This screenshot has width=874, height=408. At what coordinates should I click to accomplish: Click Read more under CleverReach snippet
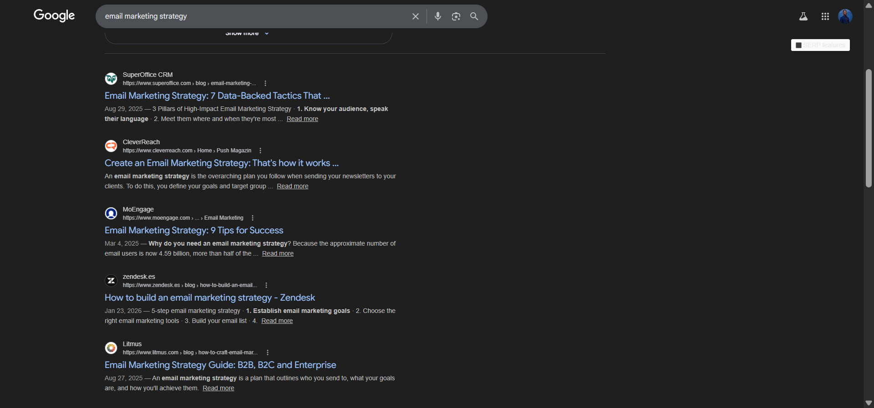(x=293, y=186)
